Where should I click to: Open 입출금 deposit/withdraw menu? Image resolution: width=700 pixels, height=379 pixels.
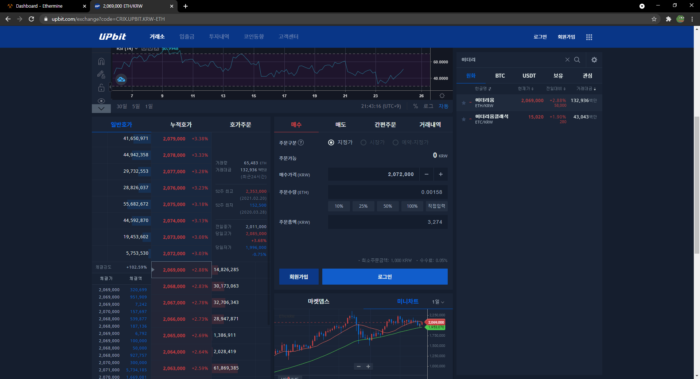(187, 37)
